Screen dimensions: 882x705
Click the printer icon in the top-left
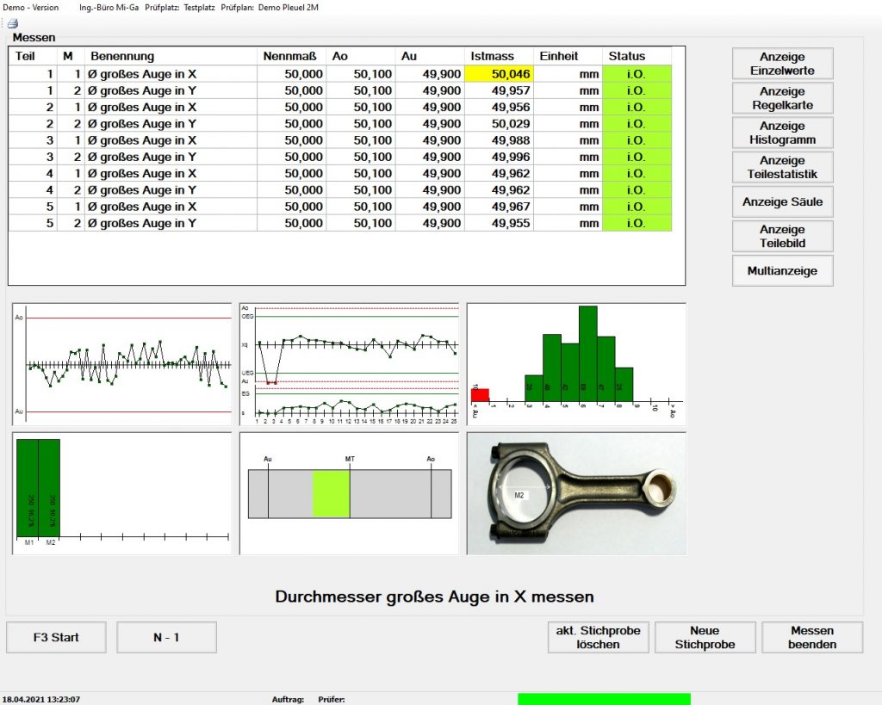tap(12, 23)
